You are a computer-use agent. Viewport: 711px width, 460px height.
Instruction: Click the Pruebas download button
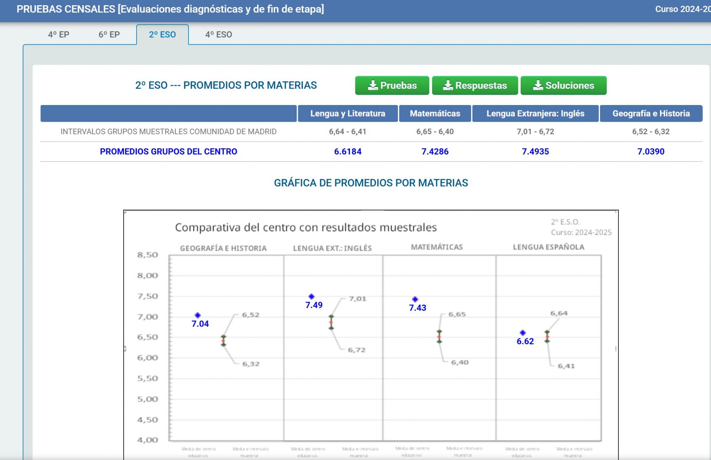coord(392,85)
